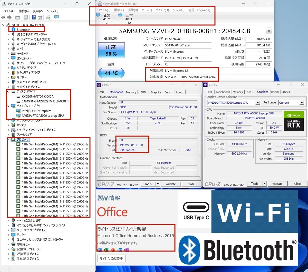Click the 印刷キュー printer icon

click(13, 244)
